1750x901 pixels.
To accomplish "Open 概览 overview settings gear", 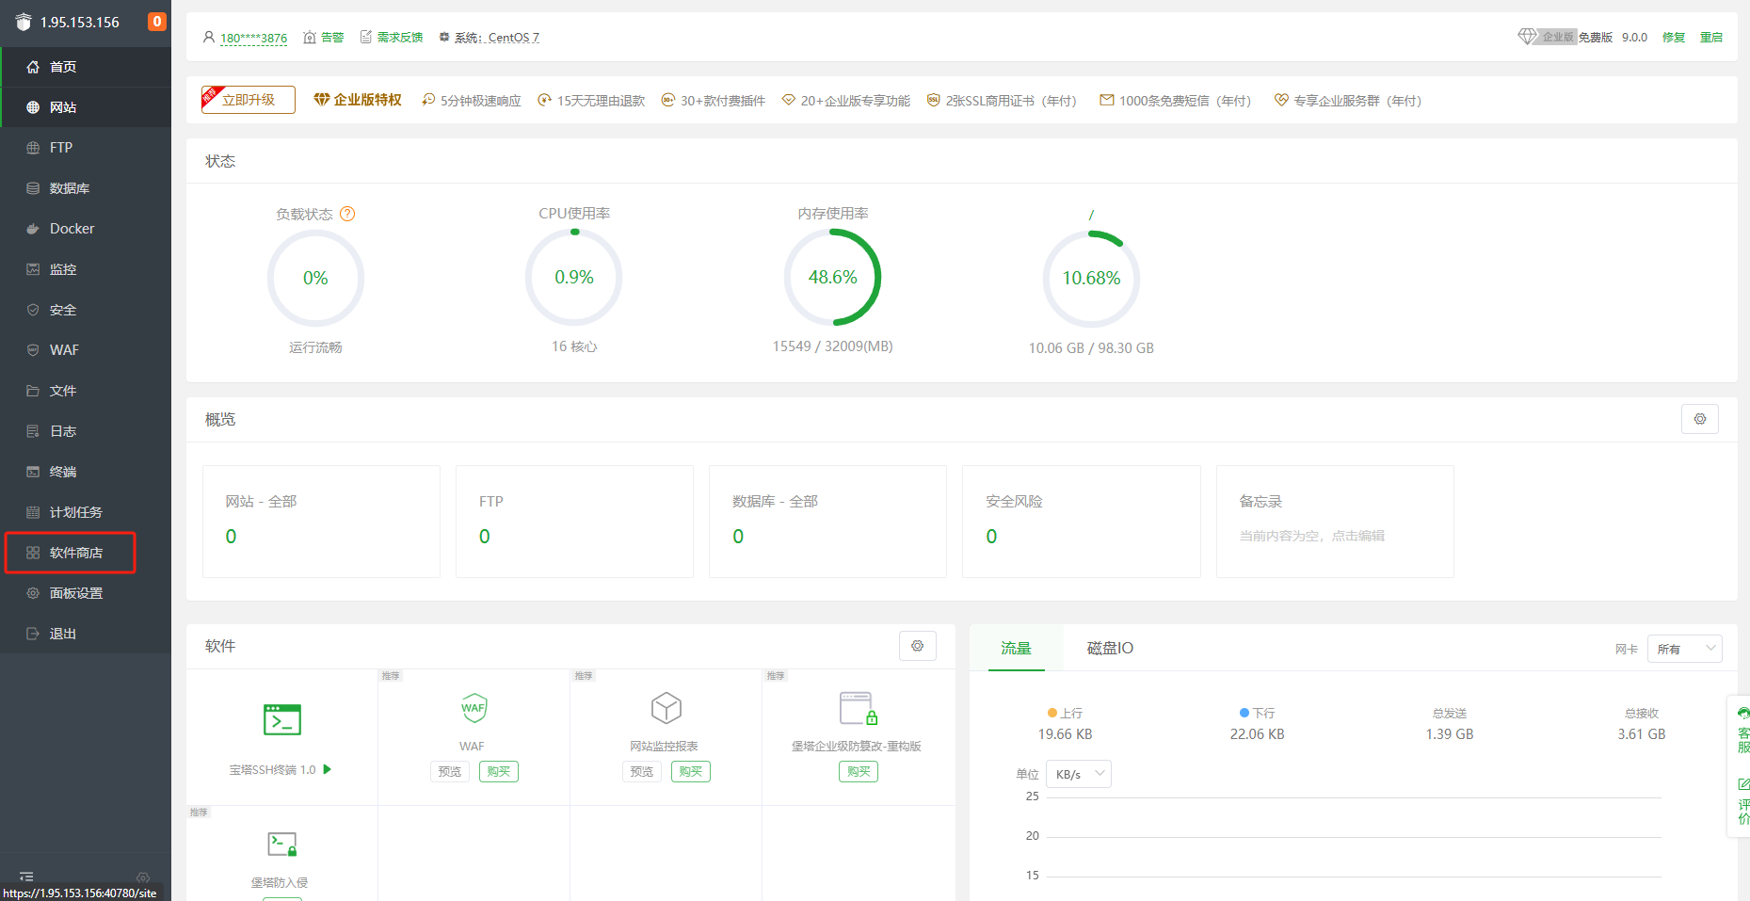I will coord(1700,419).
